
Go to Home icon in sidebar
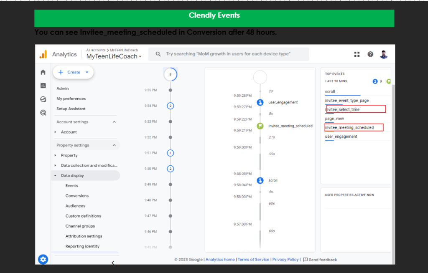point(43,72)
